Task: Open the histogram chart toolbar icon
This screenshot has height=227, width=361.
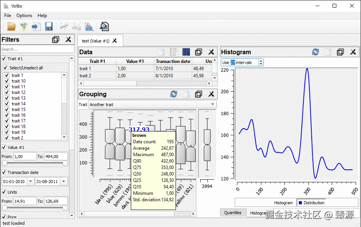Action: point(89,27)
